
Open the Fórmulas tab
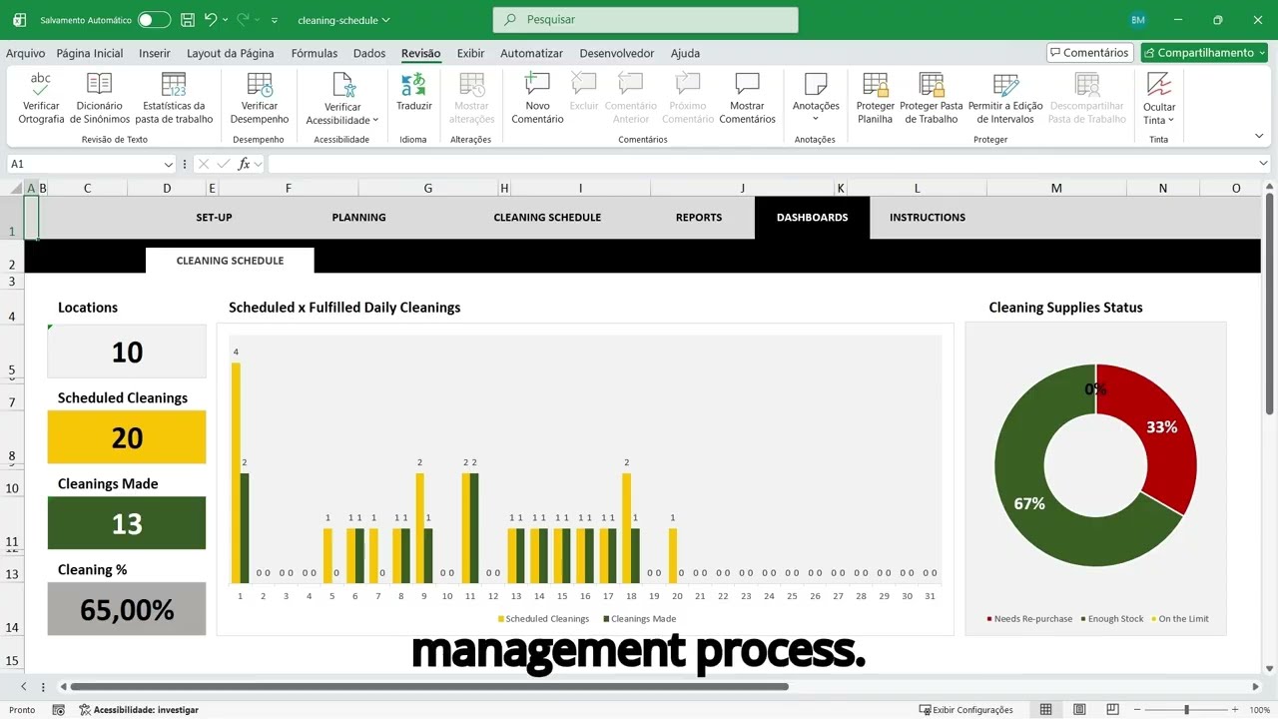click(x=315, y=53)
